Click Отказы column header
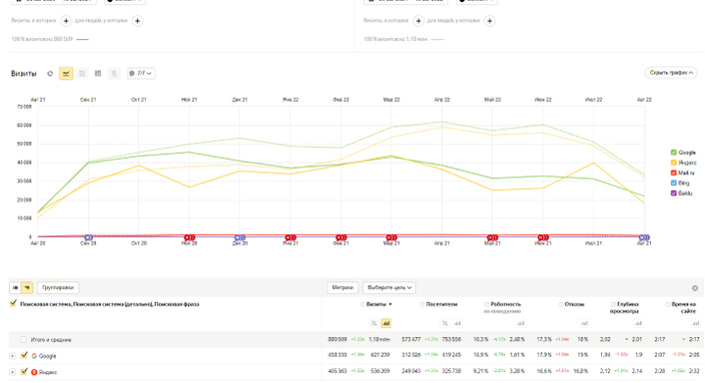This screenshot has width=705, height=383. [x=574, y=304]
